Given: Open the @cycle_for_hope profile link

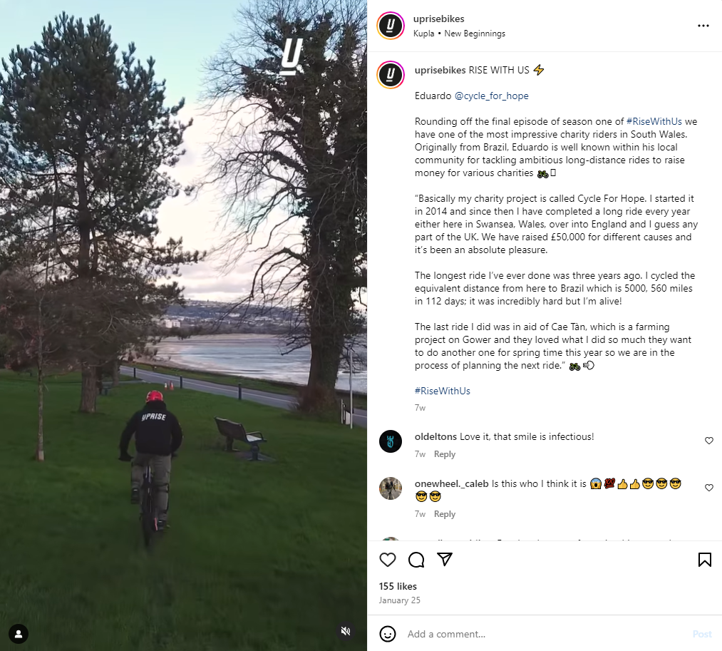Looking at the screenshot, I should coord(491,96).
